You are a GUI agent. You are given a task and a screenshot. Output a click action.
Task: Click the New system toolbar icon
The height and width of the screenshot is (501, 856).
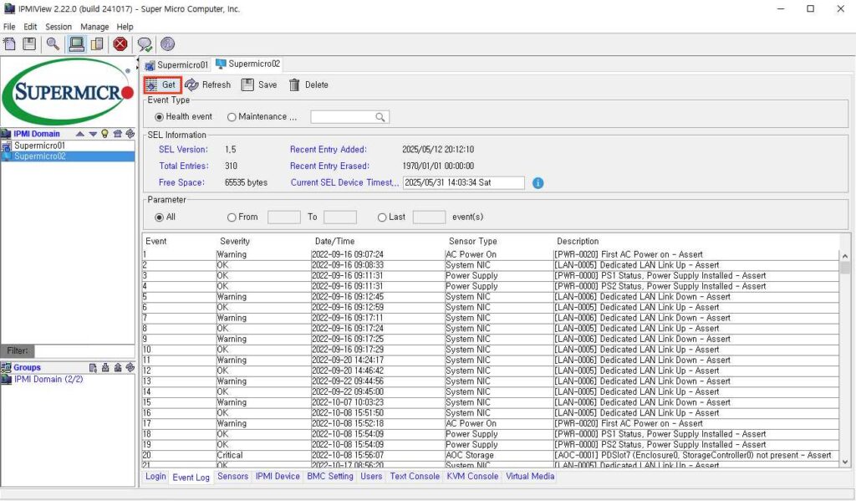(x=9, y=43)
